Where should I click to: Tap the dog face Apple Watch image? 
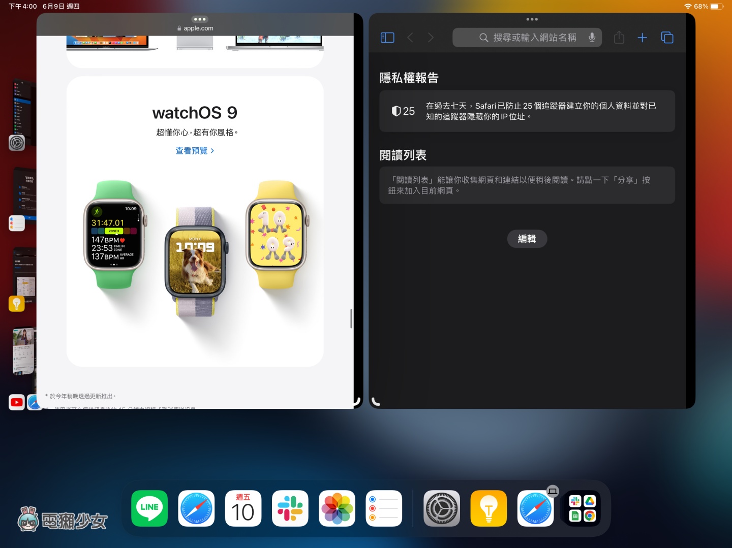tap(196, 262)
